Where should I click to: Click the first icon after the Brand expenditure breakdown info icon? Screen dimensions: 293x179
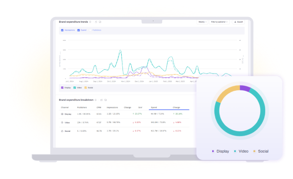102,100
